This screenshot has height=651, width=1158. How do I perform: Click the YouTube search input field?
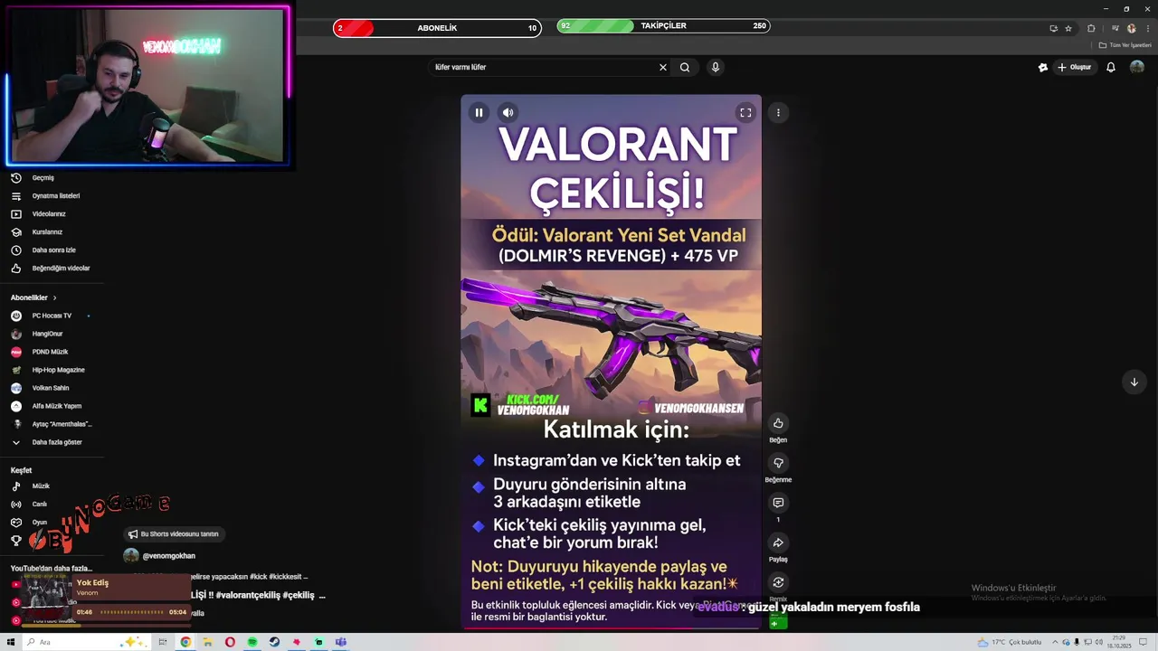pos(543,67)
